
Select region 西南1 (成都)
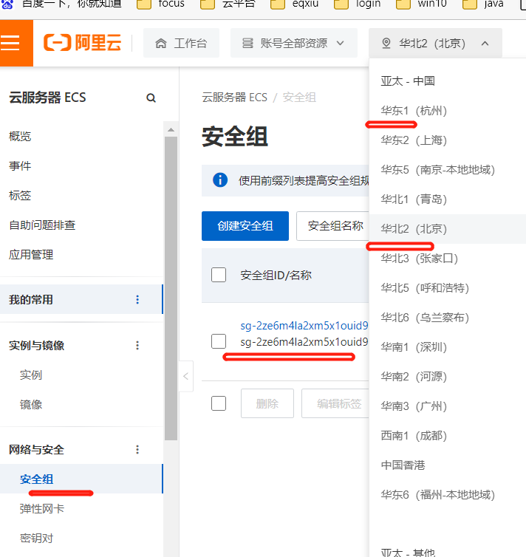point(414,436)
